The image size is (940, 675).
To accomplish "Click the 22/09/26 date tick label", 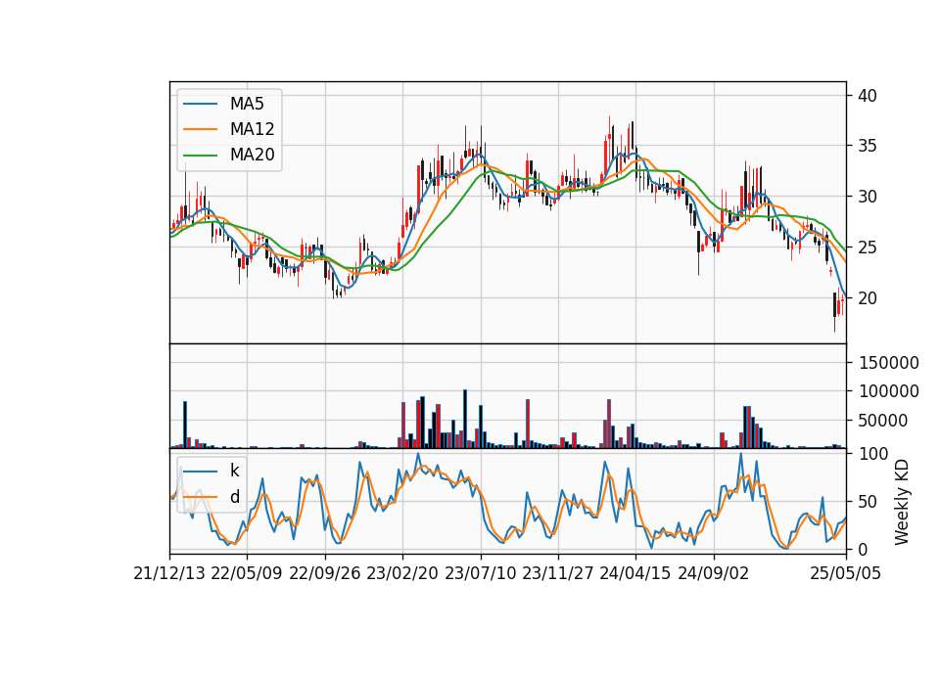I will (325, 573).
